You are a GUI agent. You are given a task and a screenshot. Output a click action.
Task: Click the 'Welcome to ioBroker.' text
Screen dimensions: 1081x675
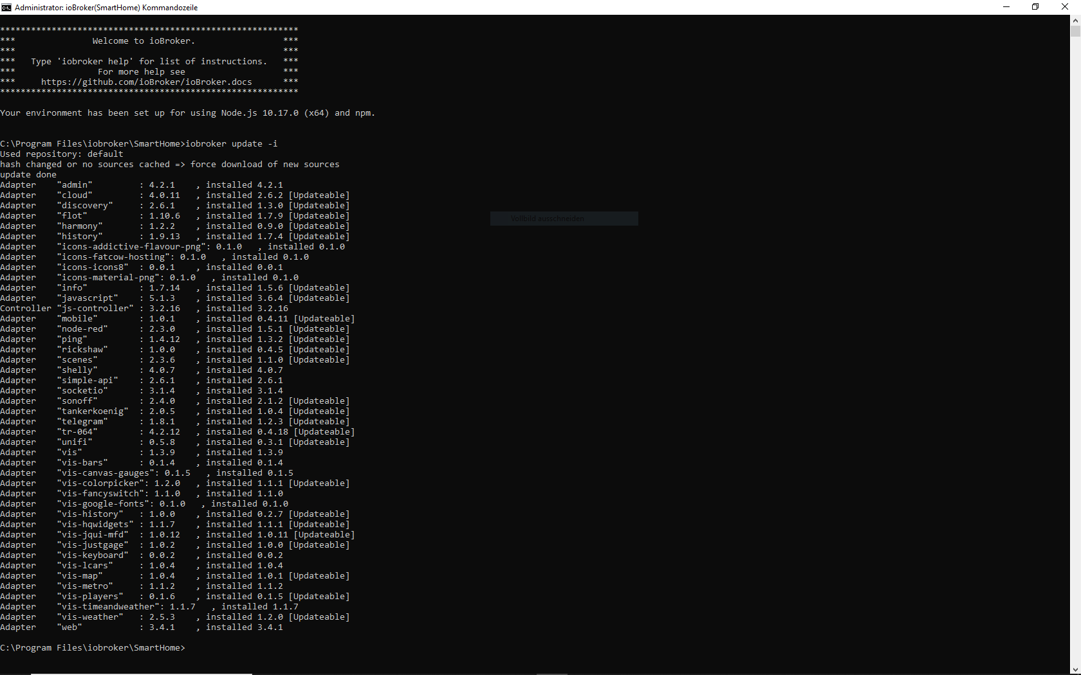tap(143, 41)
